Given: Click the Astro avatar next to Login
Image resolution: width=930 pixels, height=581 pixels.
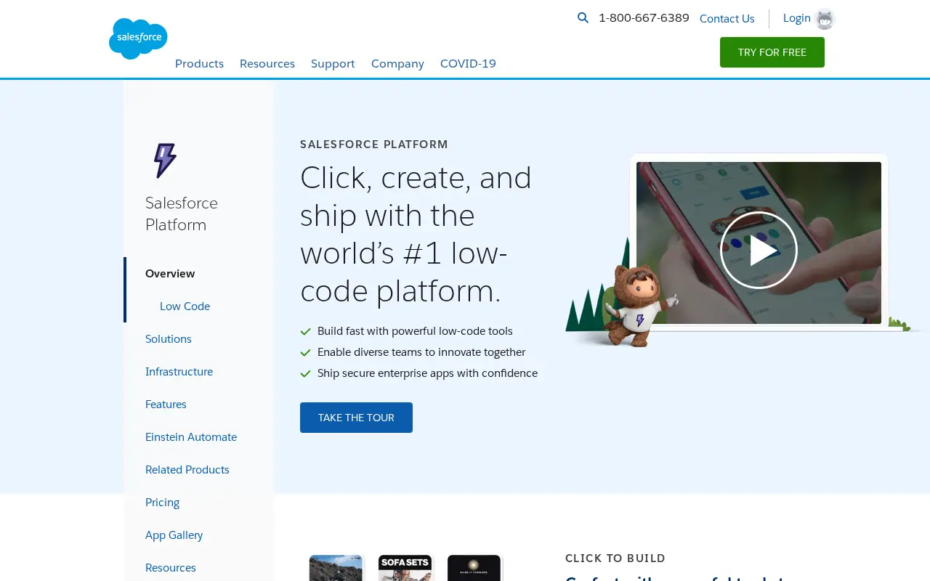Looking at the screenshot, I should [825, 19].
